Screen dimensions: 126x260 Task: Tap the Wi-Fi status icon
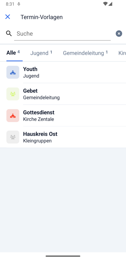pos(105,4)
